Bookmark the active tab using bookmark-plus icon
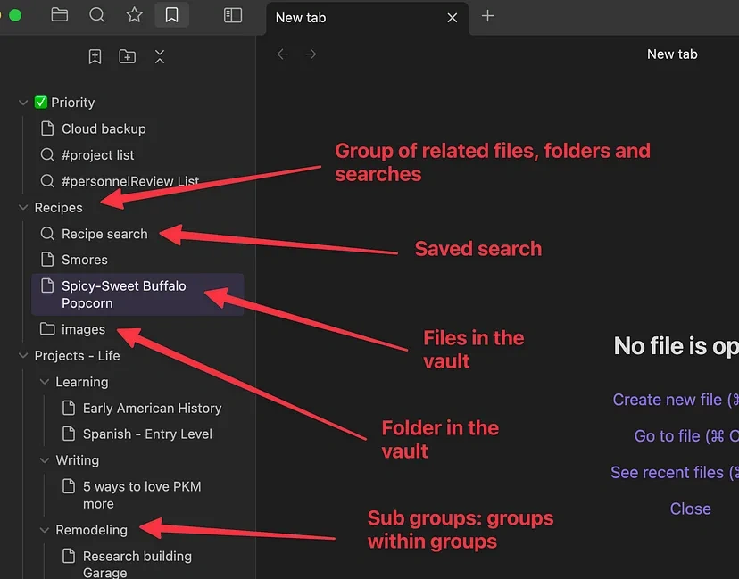739x579 pixels. tap(95, 56)
